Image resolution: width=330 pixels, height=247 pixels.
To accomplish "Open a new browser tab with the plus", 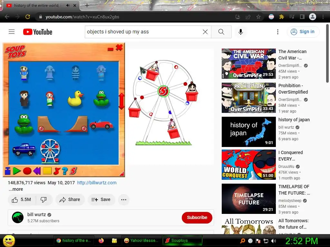I will [87, 6].
